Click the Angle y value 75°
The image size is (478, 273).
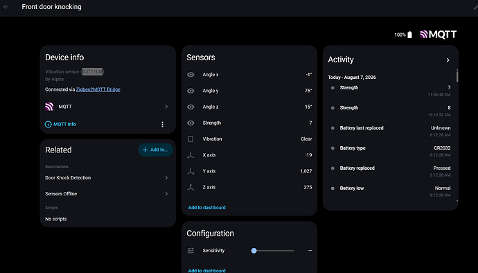[x=308, y=91]
